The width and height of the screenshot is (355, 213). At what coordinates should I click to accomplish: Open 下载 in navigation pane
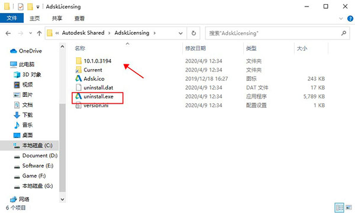(x=27, y=115)
